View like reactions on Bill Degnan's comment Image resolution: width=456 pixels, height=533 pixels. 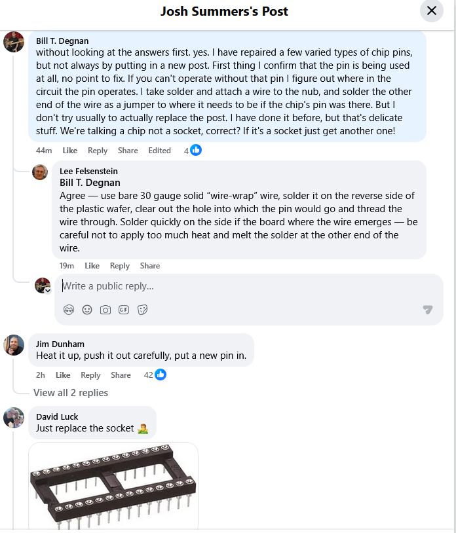(x=195, y=150)
